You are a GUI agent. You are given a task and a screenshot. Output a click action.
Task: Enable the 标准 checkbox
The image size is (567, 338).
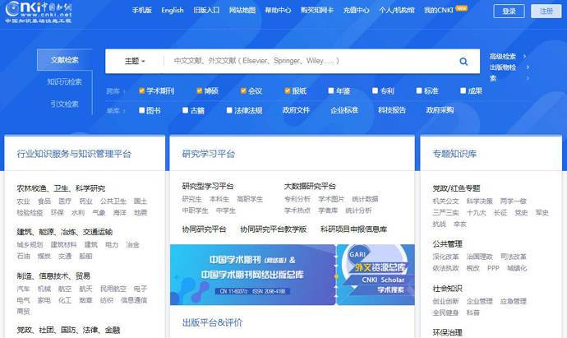419,90
